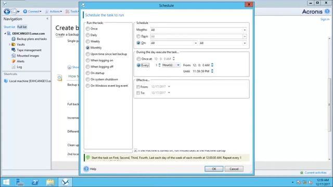Click OK in Schedule dialog
333x187 pixels.
214,169
